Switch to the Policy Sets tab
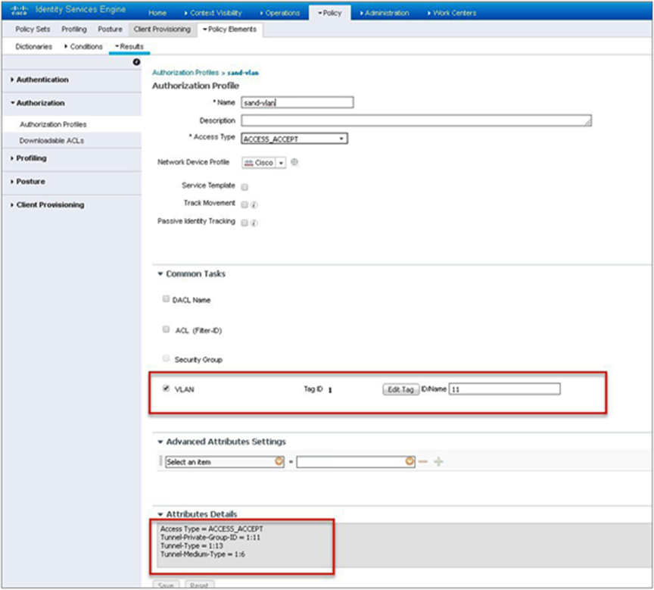 coord(33,30)
